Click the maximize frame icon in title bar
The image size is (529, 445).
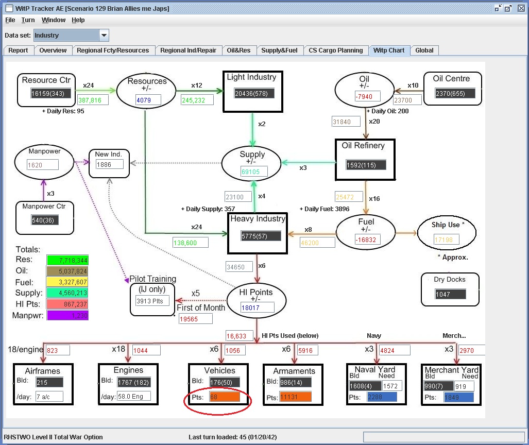coord(508,8)
